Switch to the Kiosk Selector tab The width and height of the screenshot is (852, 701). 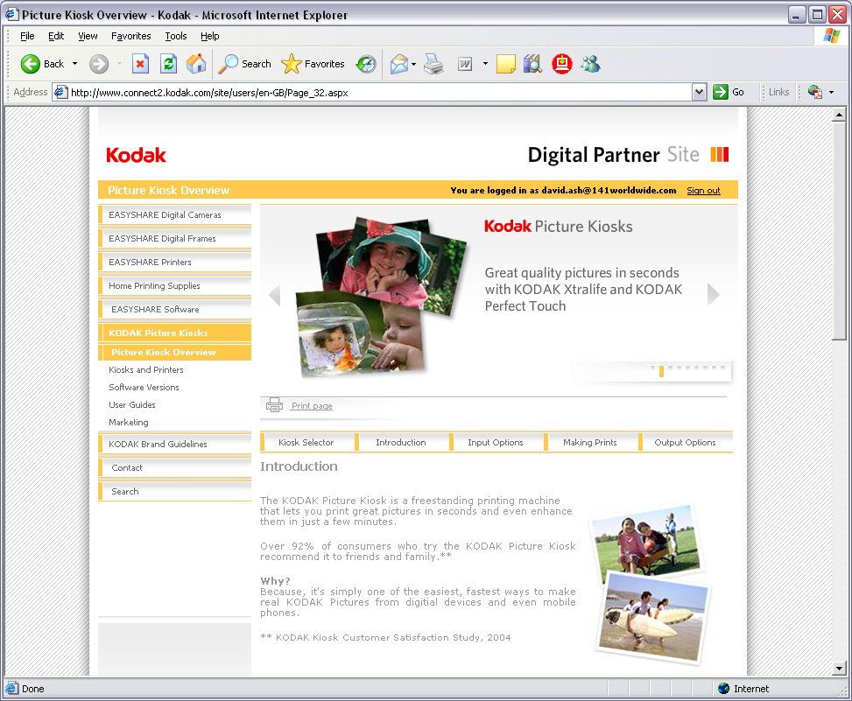[306, 443]
